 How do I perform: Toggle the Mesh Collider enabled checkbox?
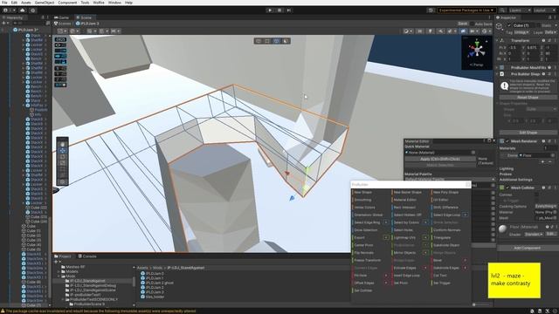(507, 188)
